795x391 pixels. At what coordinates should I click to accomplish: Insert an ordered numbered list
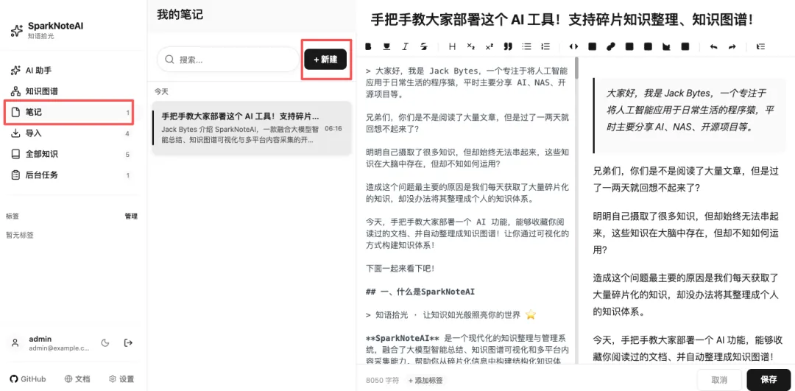coord(545,46)
